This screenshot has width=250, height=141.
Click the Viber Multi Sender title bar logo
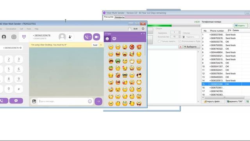pos(104,13)
